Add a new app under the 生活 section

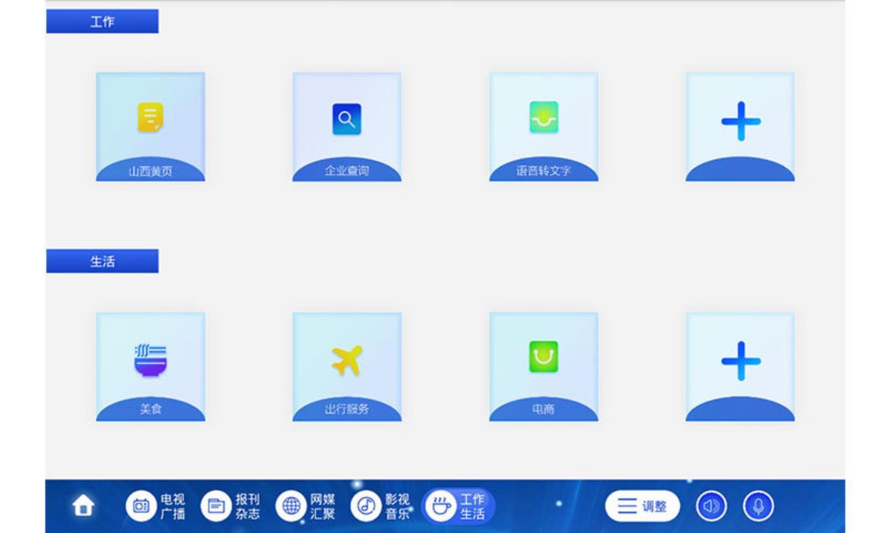pos(739,365)
